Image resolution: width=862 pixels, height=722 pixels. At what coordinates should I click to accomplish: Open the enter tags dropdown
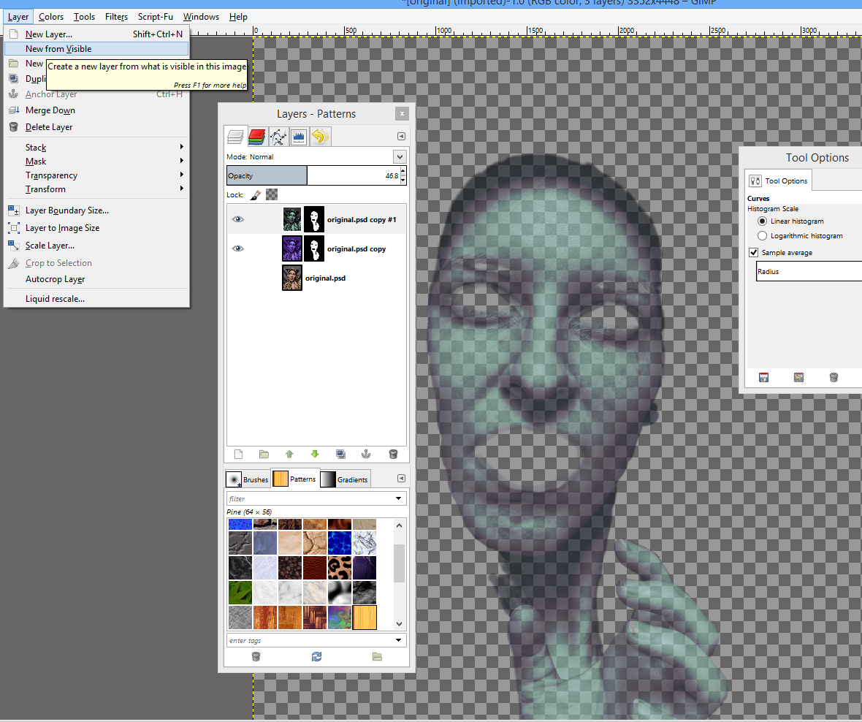click(399, 640)
